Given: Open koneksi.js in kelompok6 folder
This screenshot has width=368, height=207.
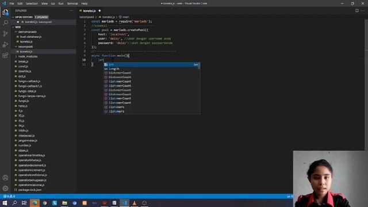Looking at the screenshot, I should [x=26, y=52].
